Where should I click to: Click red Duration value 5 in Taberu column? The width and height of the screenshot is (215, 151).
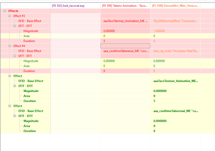click(x=125, y=41)
